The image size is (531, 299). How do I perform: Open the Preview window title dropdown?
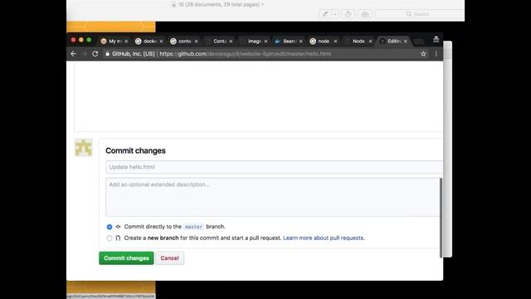point(263,5)
